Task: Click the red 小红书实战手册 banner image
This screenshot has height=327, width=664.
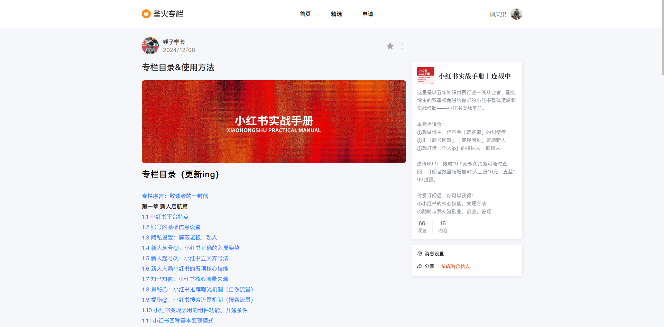Action: tap(274, 121)
